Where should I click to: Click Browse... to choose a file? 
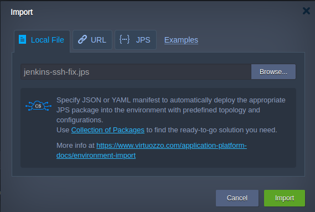(273, 72)
